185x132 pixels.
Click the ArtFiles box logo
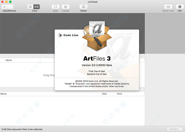(97, 36)
